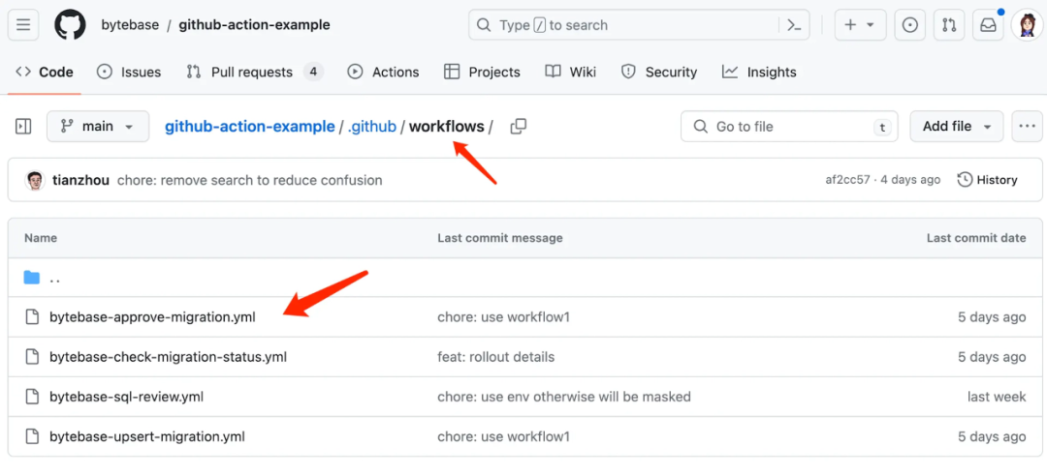The image size is (1047, 476).
Task: Click the Go to file field
Action: (789, 127)
